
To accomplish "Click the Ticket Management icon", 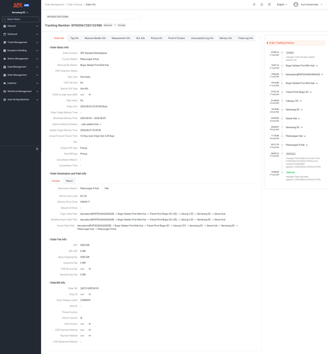I will click(5, 42).
